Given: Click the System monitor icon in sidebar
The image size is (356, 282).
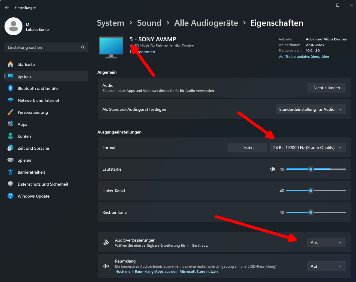Looking at the screenshot, I should [10, 76].
